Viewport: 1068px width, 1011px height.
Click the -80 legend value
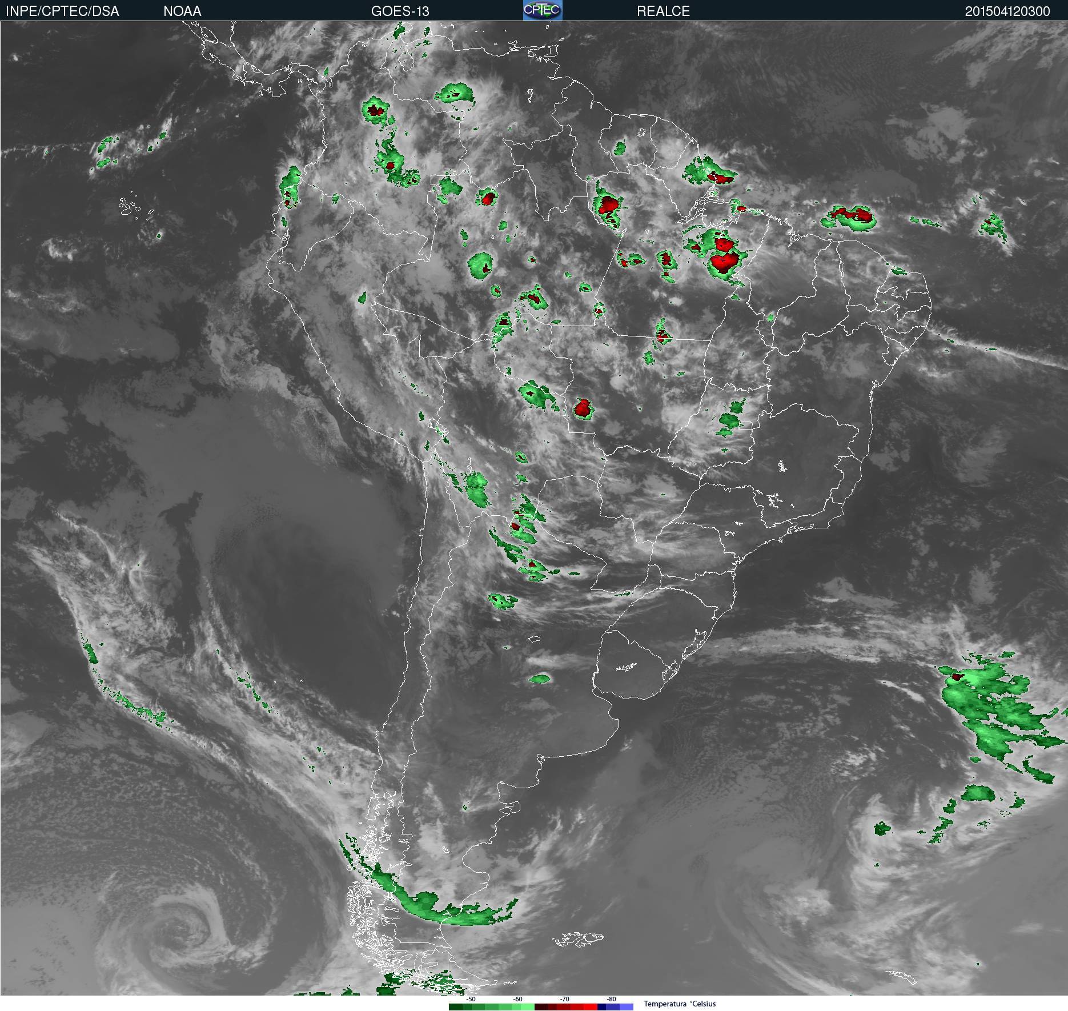611,999
